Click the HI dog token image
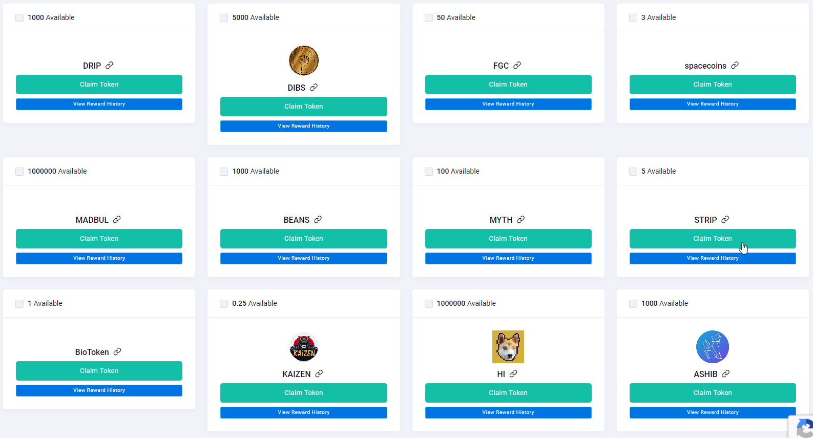 pos(508,347)
